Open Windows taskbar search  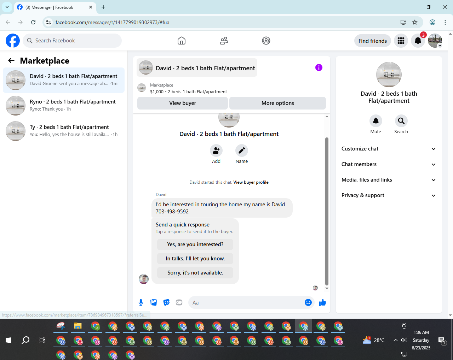(25, 340)
